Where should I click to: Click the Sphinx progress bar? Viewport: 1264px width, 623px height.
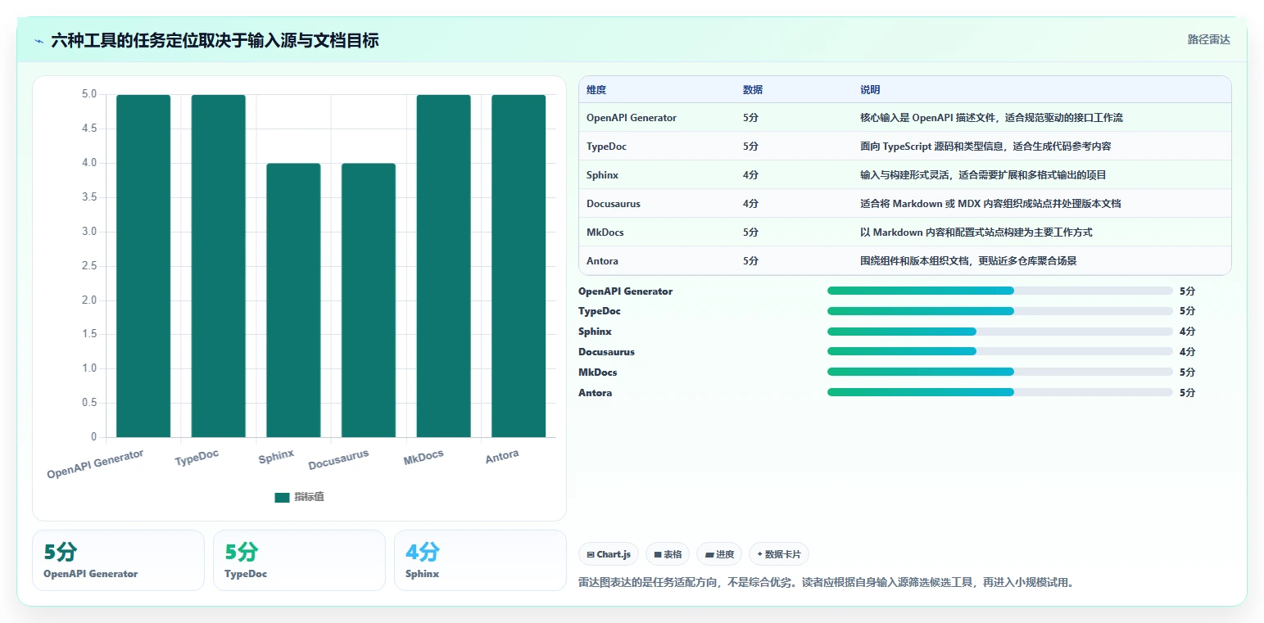[1000, 332]
